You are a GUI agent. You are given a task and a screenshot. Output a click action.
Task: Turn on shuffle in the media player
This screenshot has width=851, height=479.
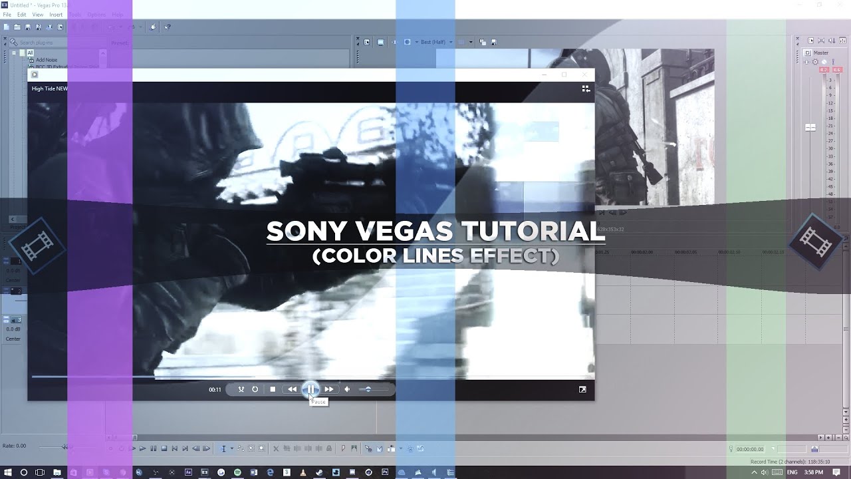tap(241, 389)
